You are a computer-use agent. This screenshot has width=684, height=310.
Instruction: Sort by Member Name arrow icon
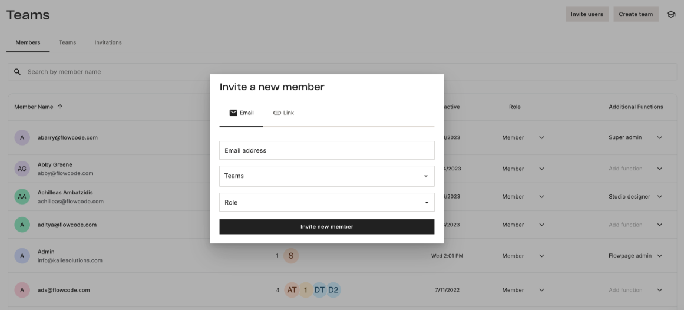pos(60,107)
